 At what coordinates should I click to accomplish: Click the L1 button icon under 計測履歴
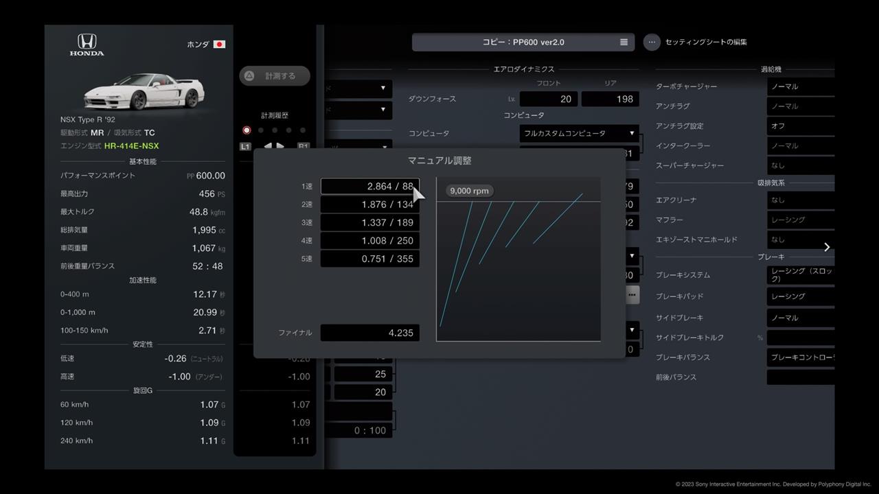click(245, 146)
